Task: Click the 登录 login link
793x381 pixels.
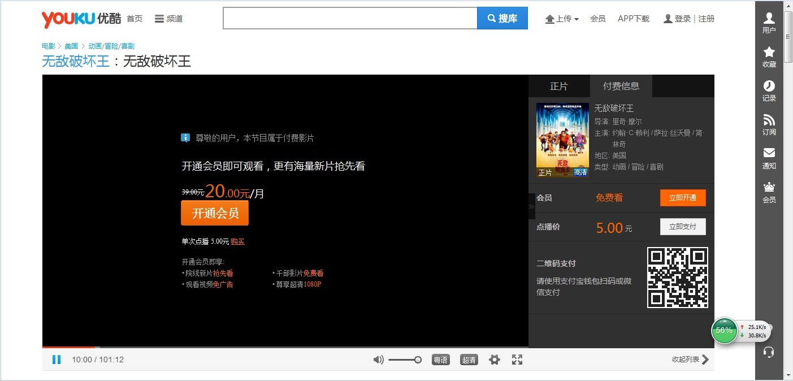Action: pos(683,19)
